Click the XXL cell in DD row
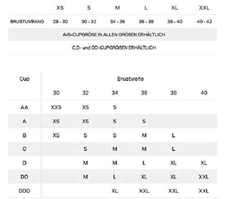228x199 pixels. [x=204, y=177]
